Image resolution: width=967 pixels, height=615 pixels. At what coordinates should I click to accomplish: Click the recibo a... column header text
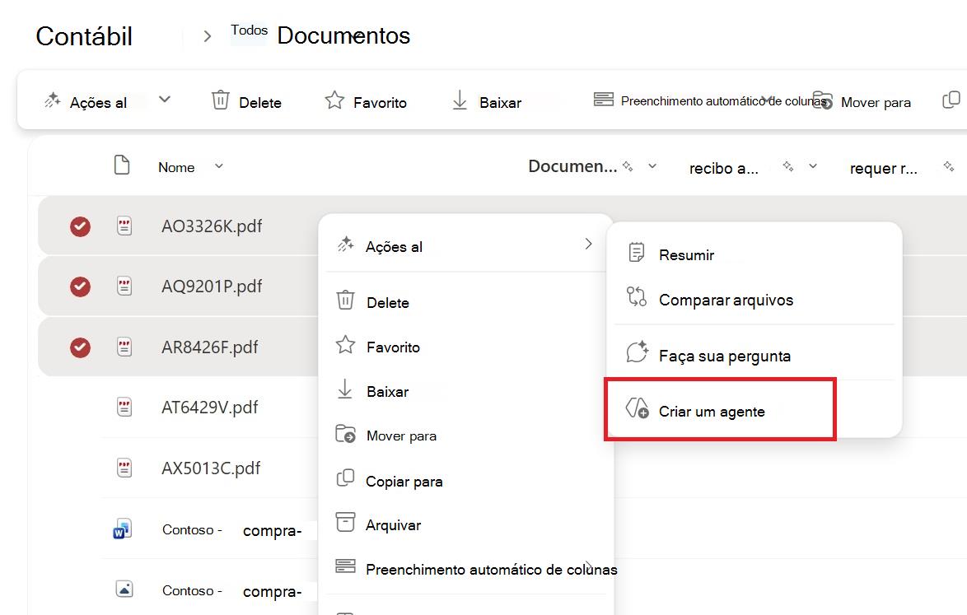click(x=723, y=168)
